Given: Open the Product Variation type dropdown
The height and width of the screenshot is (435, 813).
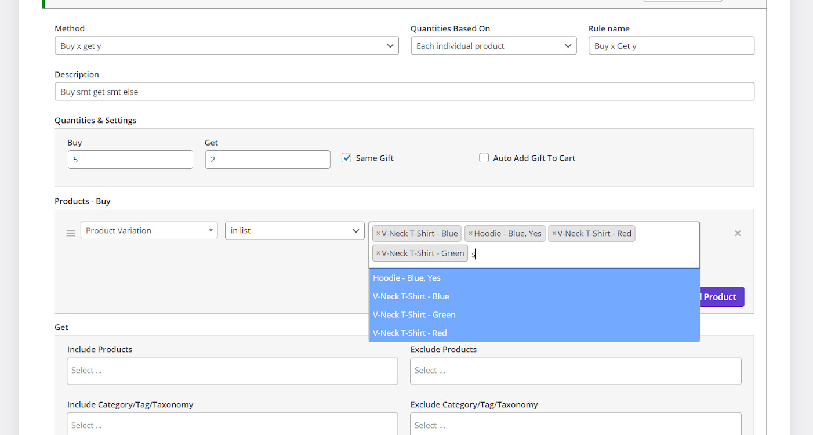Looking at the screenshot, I should (149, 230).
